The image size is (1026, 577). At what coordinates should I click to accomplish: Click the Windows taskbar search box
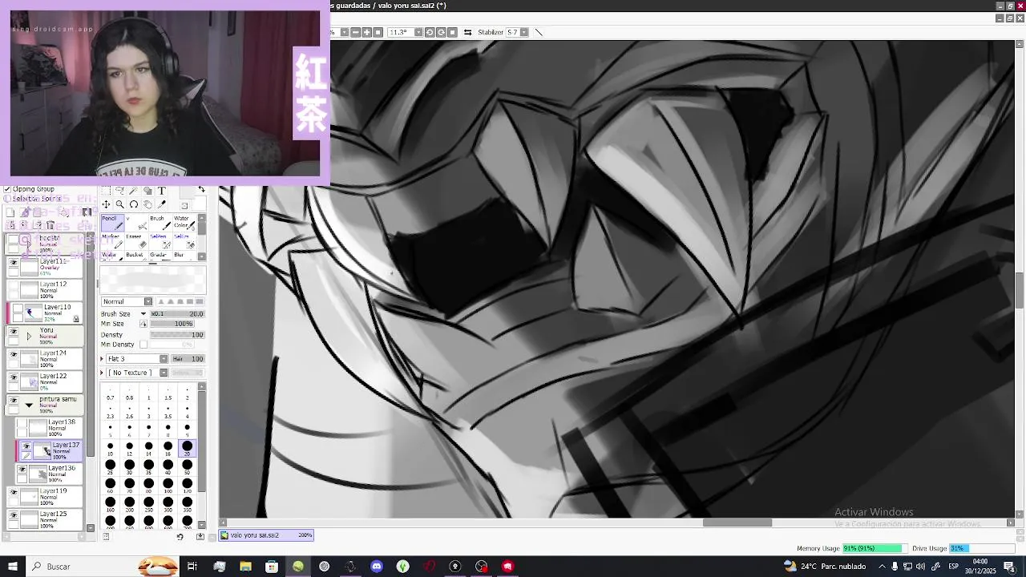pyautogui.click(x=80, y=567)
